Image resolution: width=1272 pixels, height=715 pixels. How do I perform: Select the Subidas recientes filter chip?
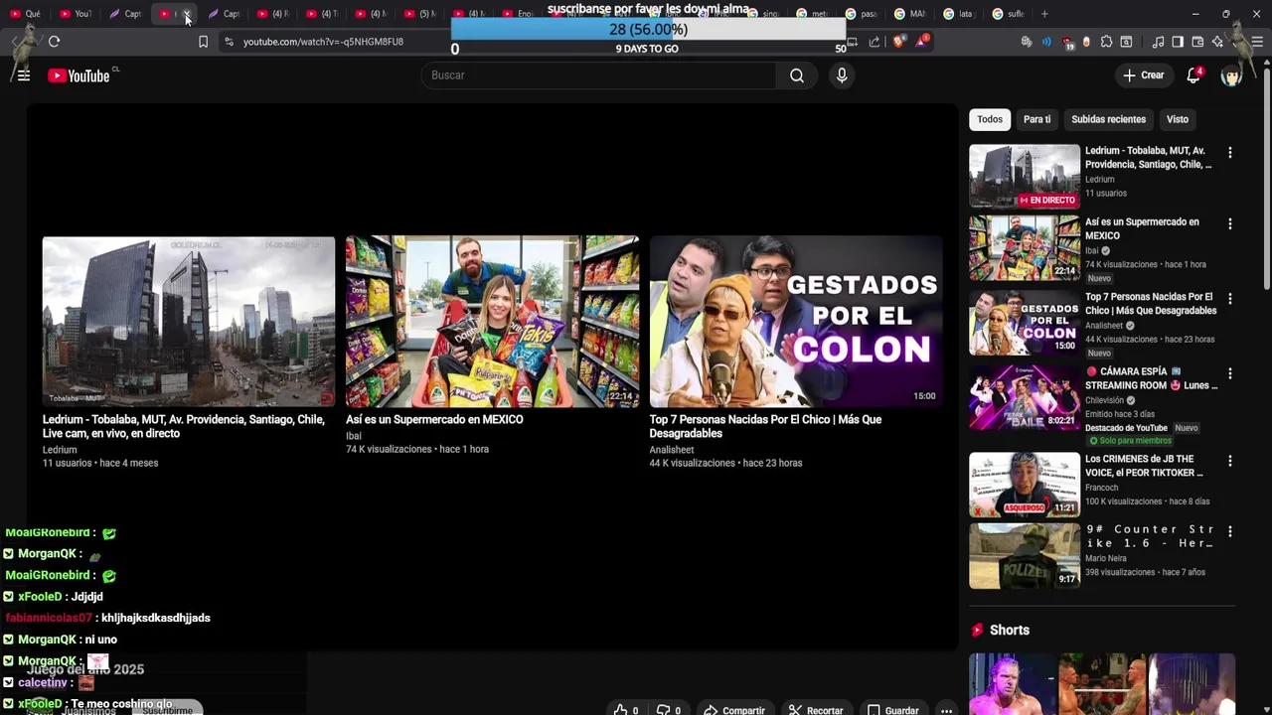[1108, 119]
